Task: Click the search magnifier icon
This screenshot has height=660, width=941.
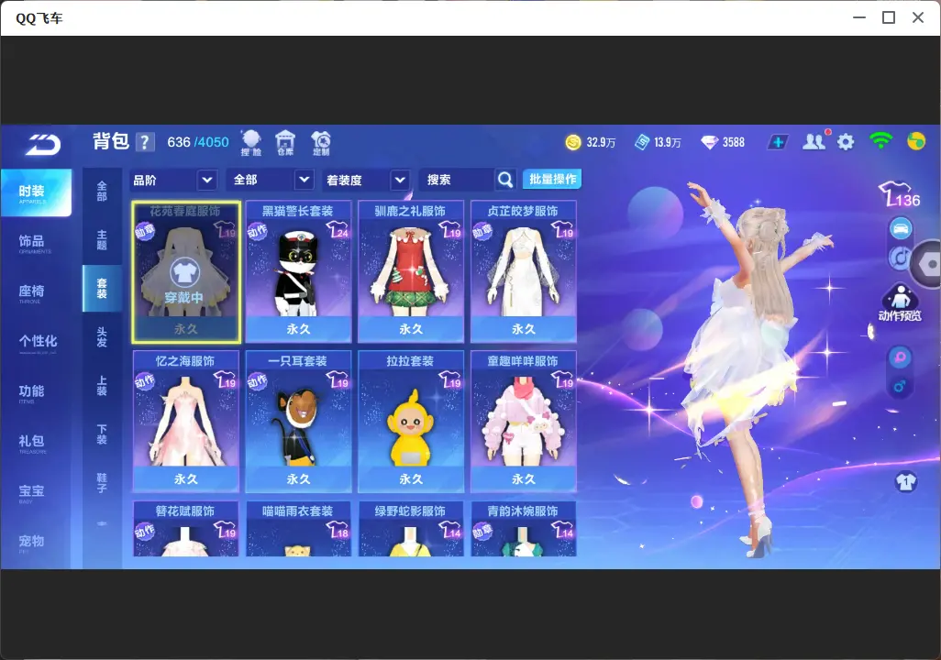Action: pos(505,180)
